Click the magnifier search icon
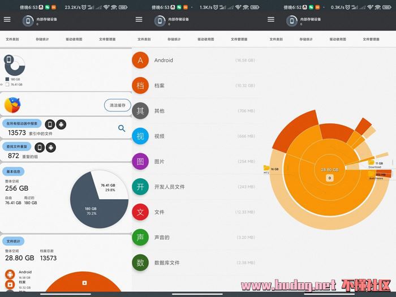Viewport: 396px width, 297px height. pyautogui.click(x=122, y=128)
